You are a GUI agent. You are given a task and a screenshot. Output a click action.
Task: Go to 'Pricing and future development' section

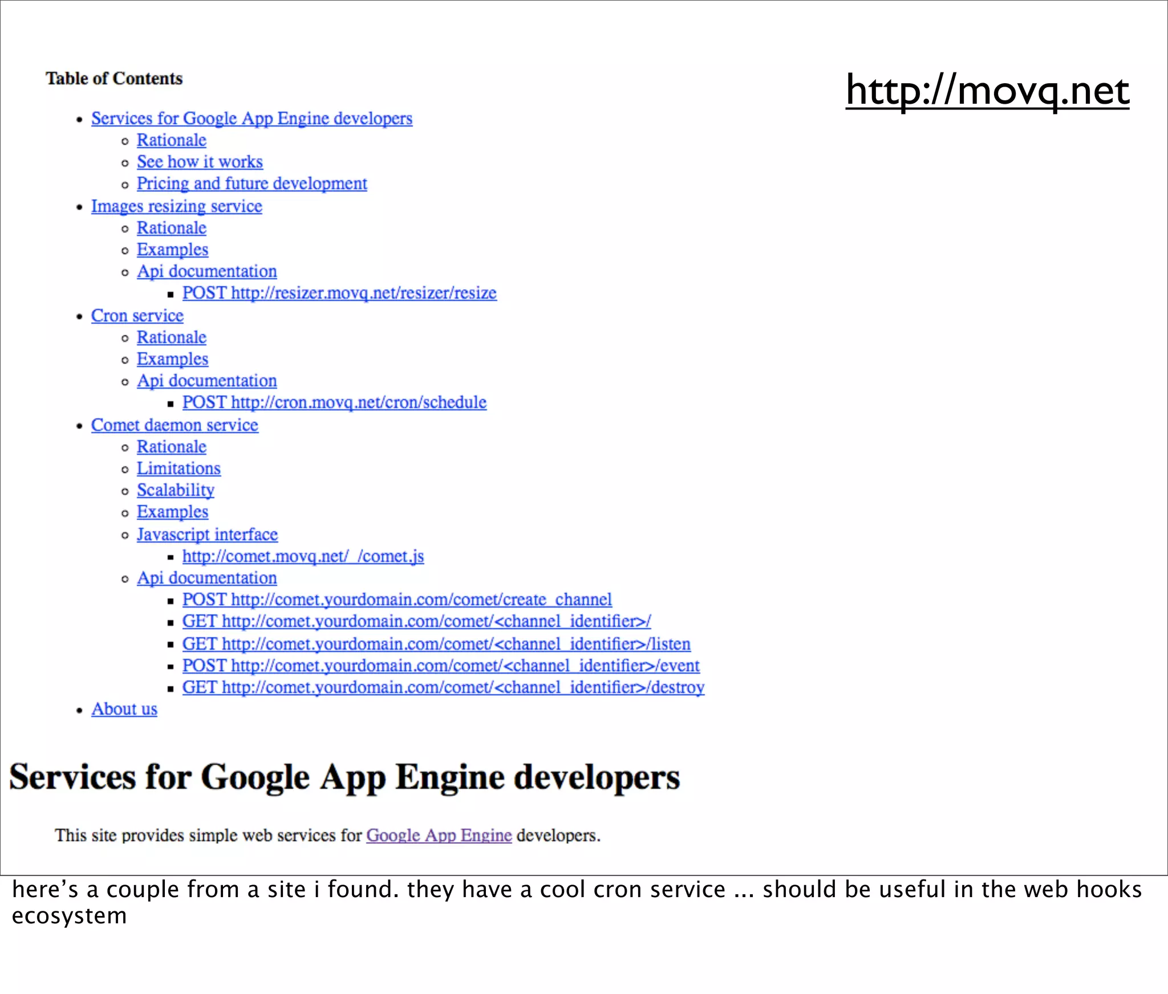pos(252,184)
